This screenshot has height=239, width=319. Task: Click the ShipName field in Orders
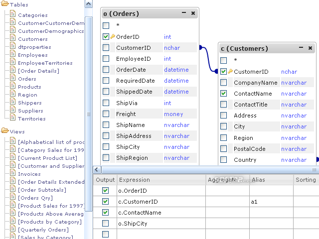pyautogui.click(x=131, y=125)
